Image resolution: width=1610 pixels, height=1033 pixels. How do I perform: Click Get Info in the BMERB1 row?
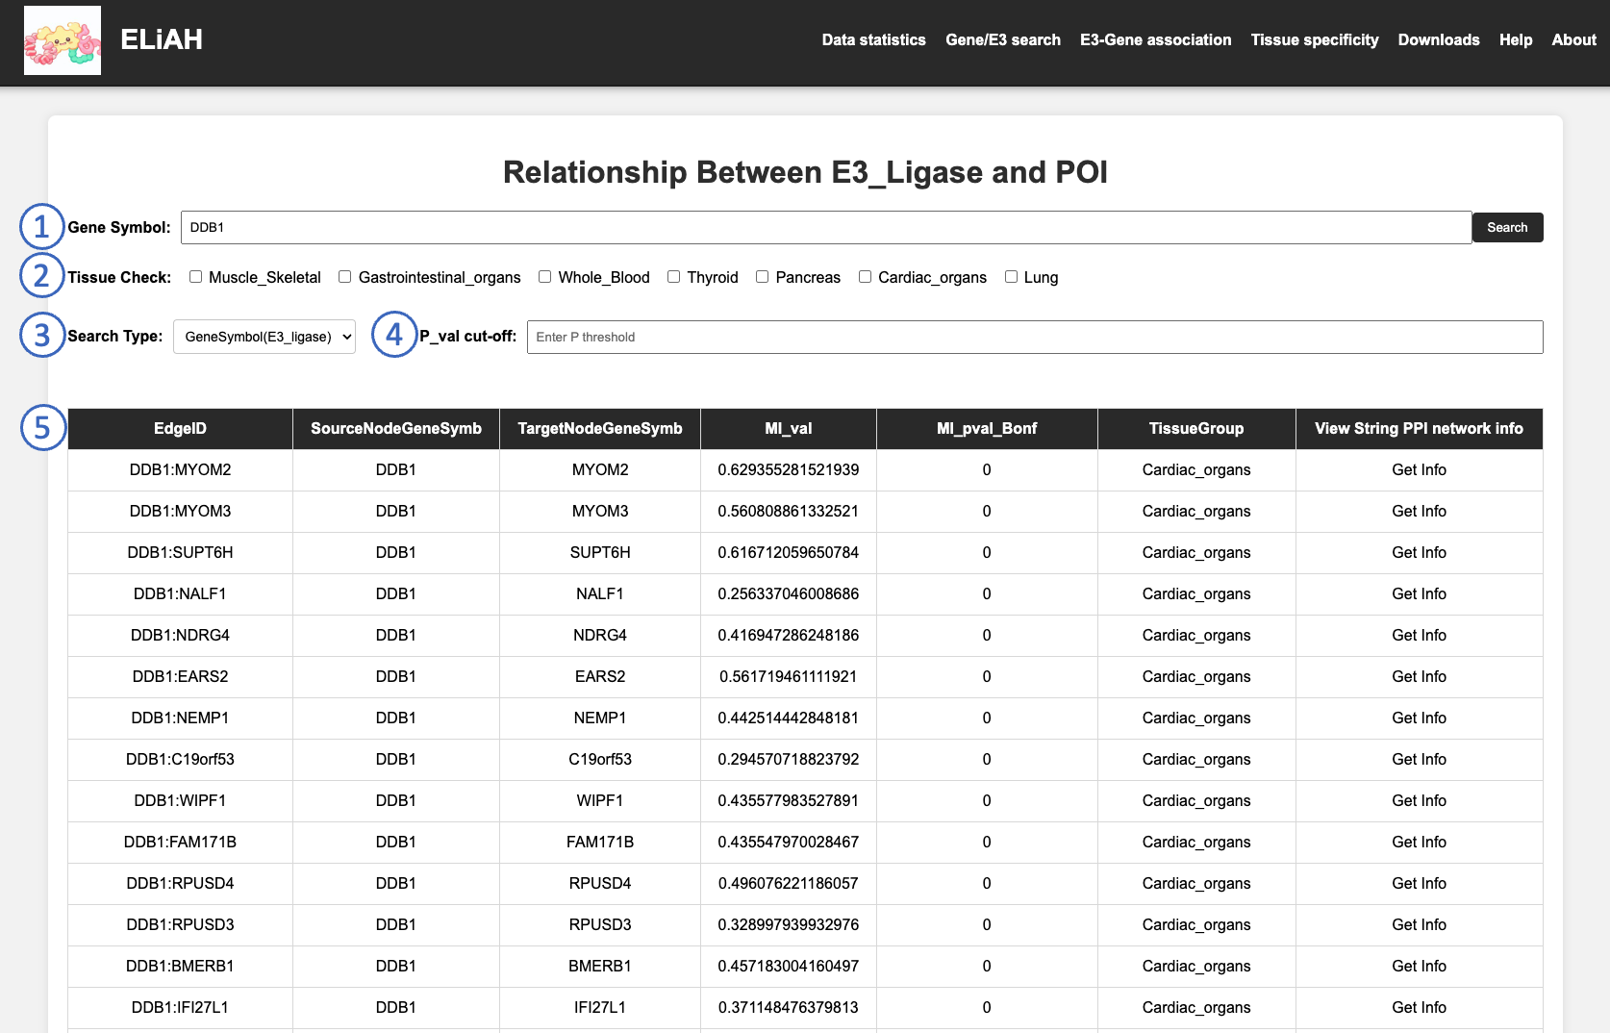pyautogui.click(x=1419, y=967)
